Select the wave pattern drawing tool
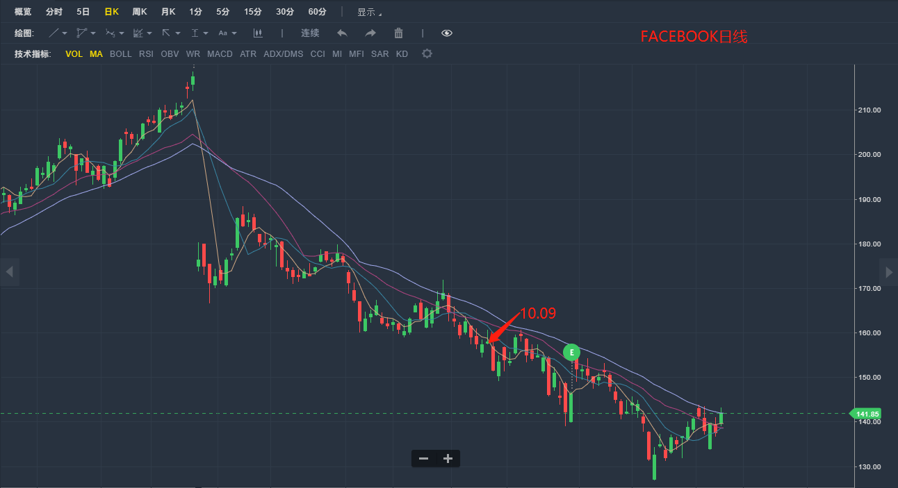This screenshot has height=488, width=898. point(111,33)
